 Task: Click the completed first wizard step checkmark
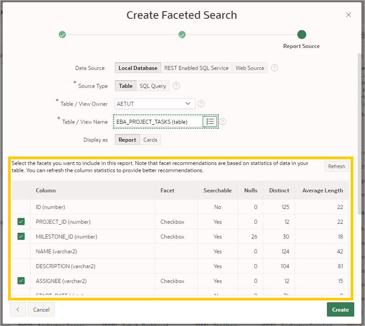click(62, 35)
